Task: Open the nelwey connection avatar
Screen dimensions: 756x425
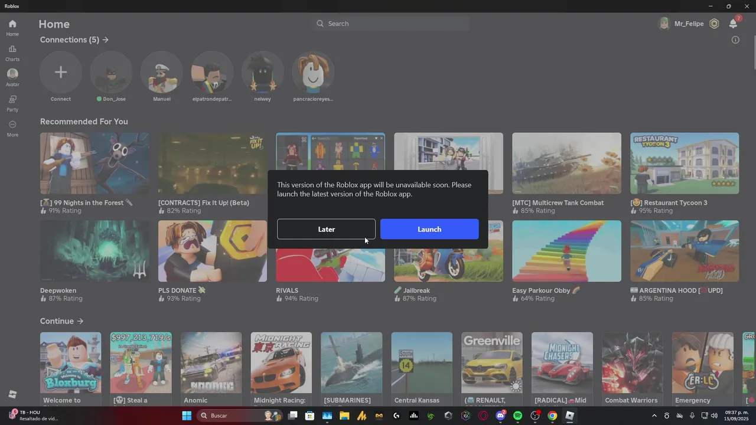Action: coord(263,72)
